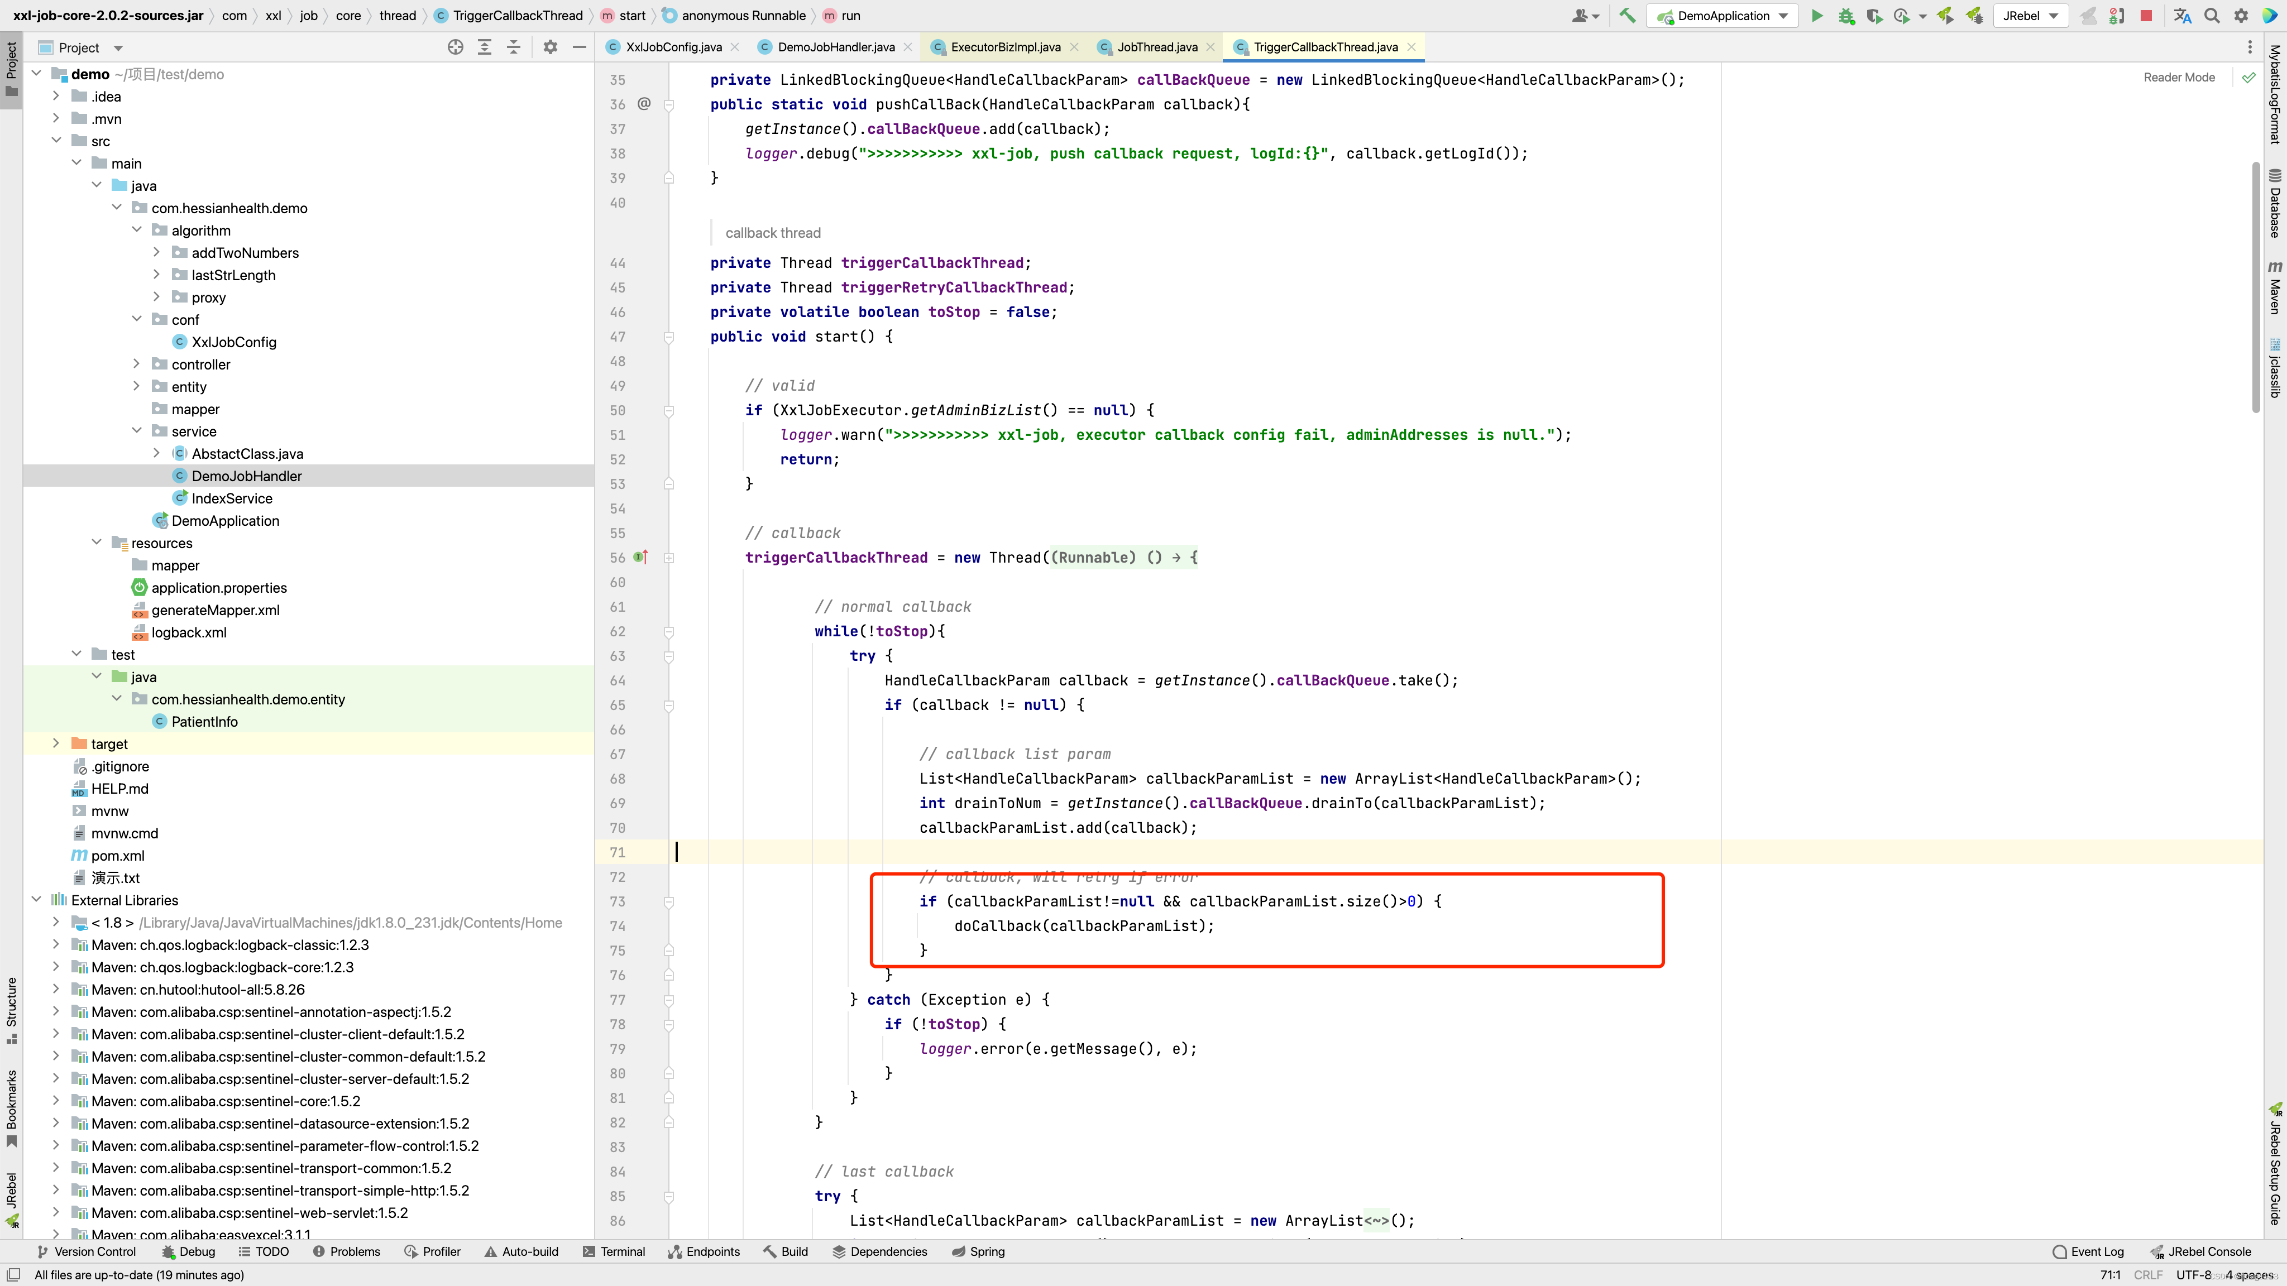Screen dimensions: 2287x1286
Task: Toggle Reader Mode in the editor
Action: [x=2179, y=77]
